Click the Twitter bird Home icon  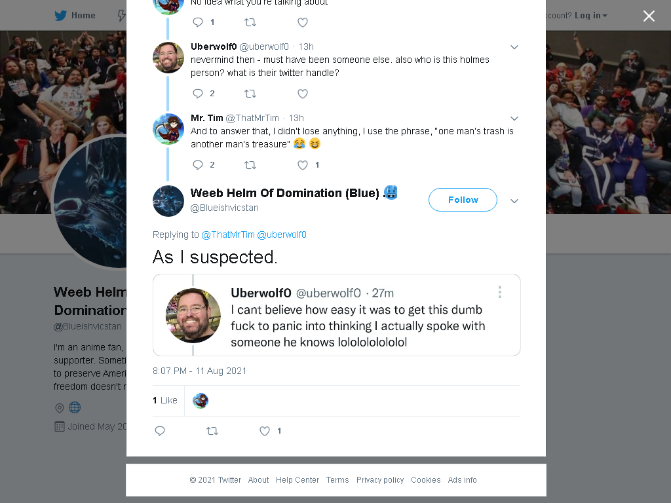pyautogui.click(x=60, y=16)
